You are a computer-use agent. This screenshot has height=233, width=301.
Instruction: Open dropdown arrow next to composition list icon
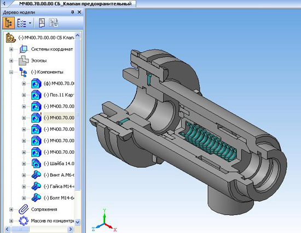point(30,23)
